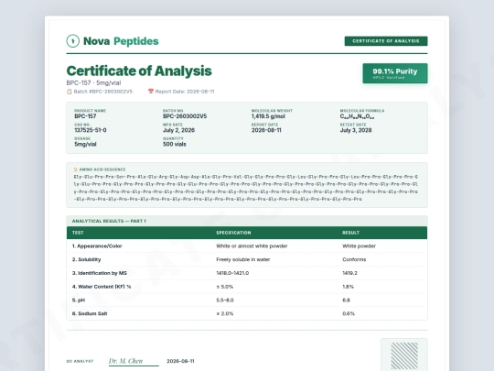This screenshot has height=371, width=494.
Task: Click the Nova Peptides brand name
Action: (x=121, y=41)
